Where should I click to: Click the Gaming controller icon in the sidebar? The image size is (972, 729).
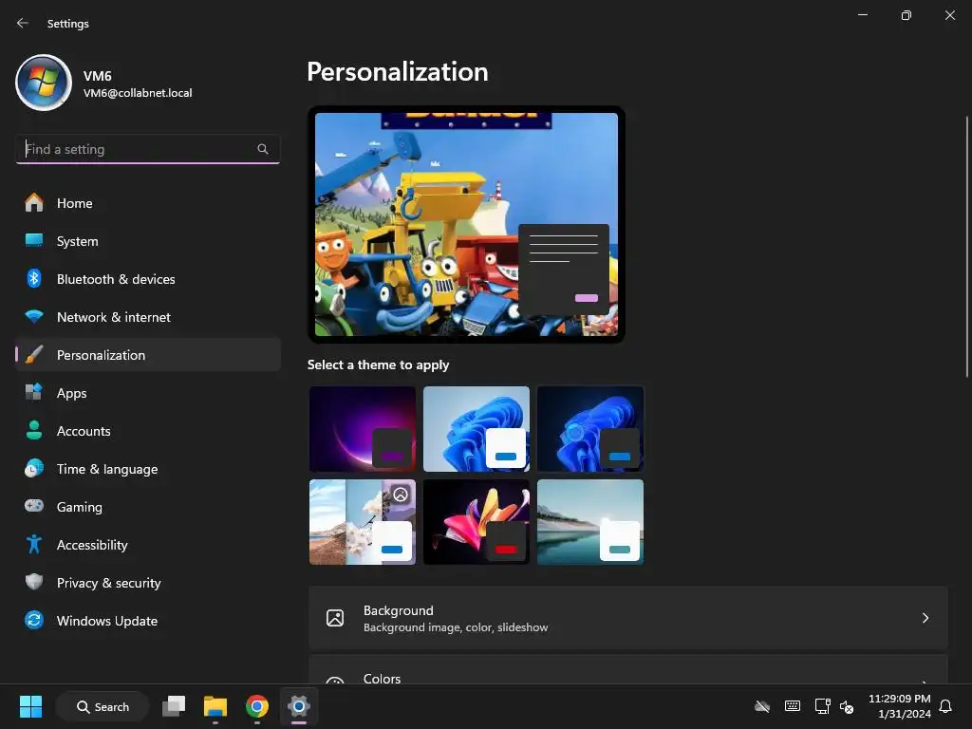(34, 506)
